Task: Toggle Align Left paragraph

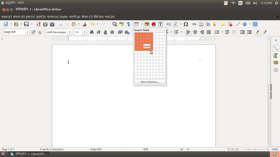Action: (x=188, y=32)
